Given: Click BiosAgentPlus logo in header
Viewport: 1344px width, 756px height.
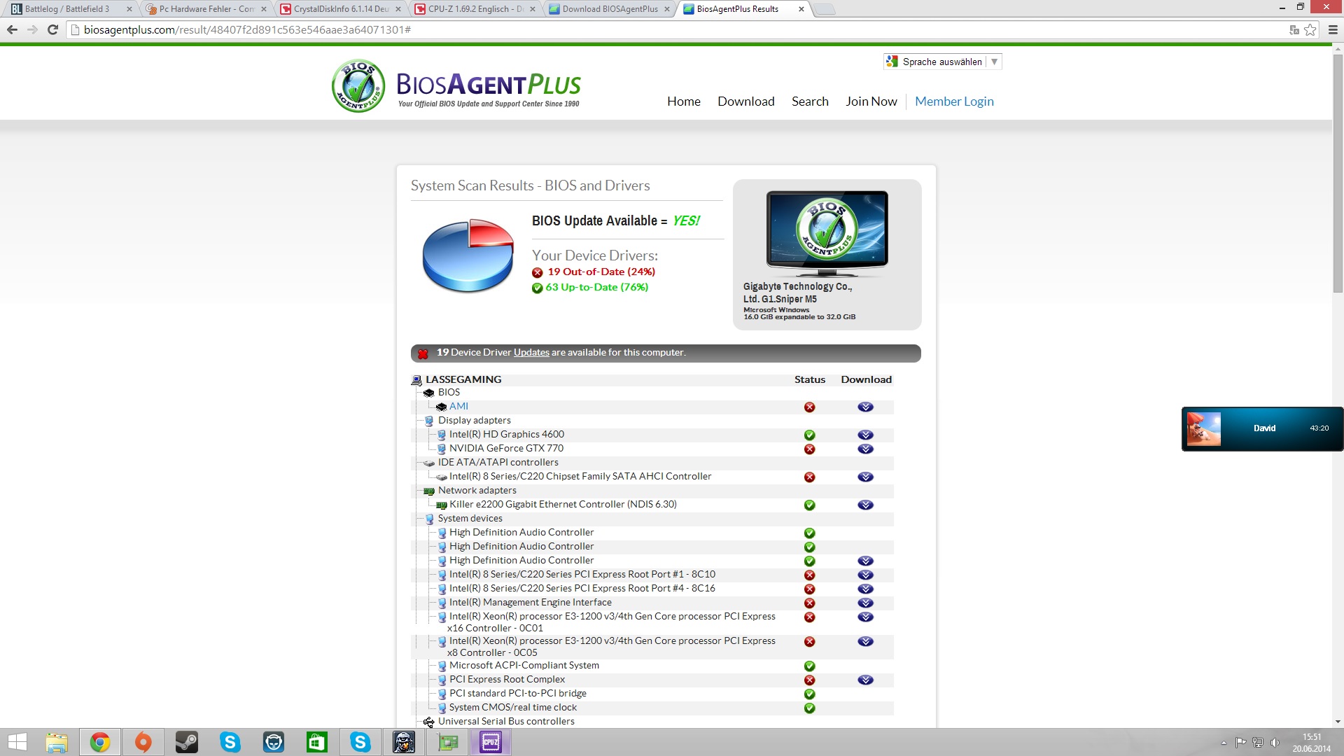Looking at the screenshot, I should tap(456, 87).
